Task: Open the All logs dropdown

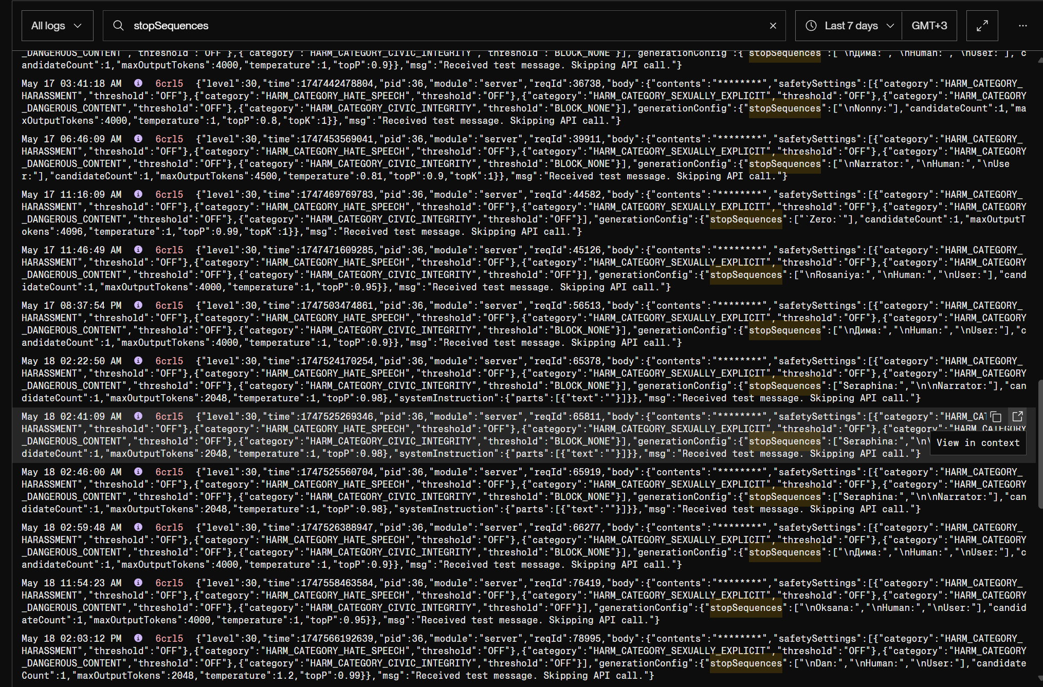Action: pos(57,26)
